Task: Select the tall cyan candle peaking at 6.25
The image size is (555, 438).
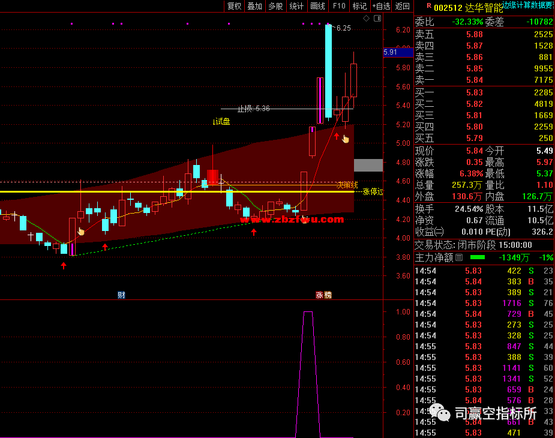Action: [328, 71]
